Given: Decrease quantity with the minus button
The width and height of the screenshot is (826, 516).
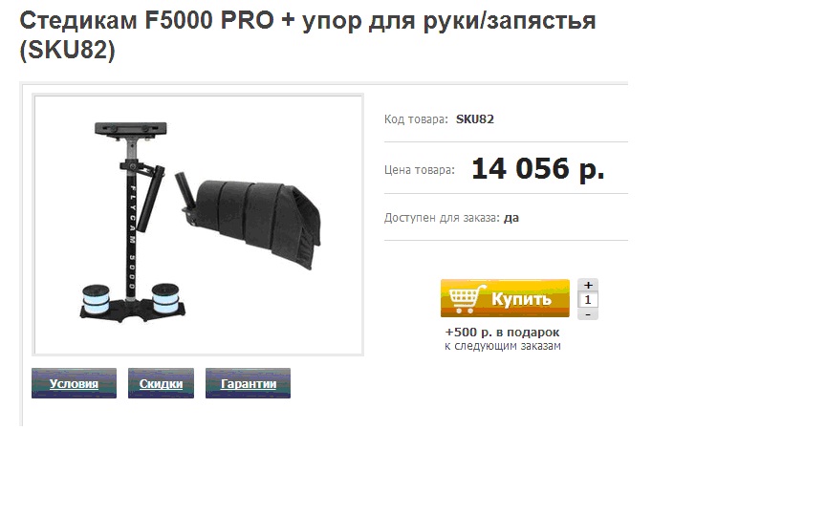Looking at the screenshot, I should point(588,314).
